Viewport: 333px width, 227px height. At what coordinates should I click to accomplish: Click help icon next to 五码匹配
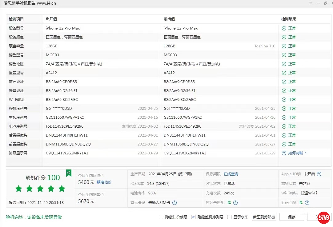307,203
